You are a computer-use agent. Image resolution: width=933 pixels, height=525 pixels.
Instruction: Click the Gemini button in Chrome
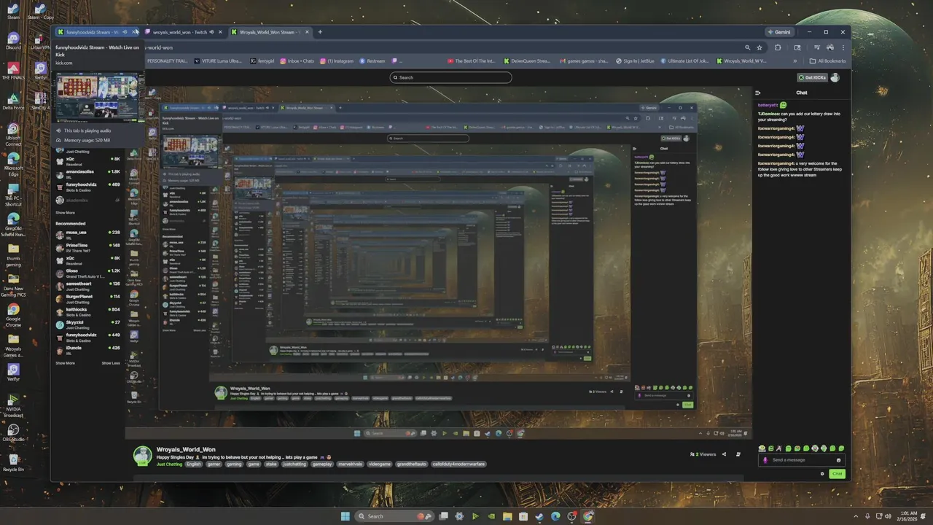(x=779, y=32)
